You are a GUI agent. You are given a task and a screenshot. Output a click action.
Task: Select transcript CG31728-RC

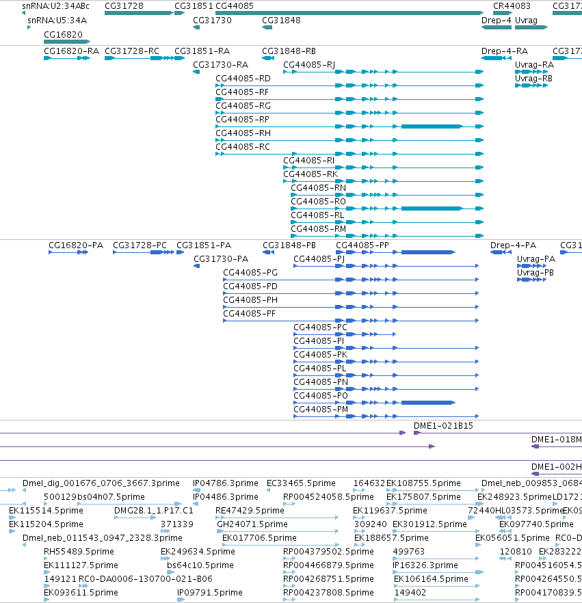140,58
